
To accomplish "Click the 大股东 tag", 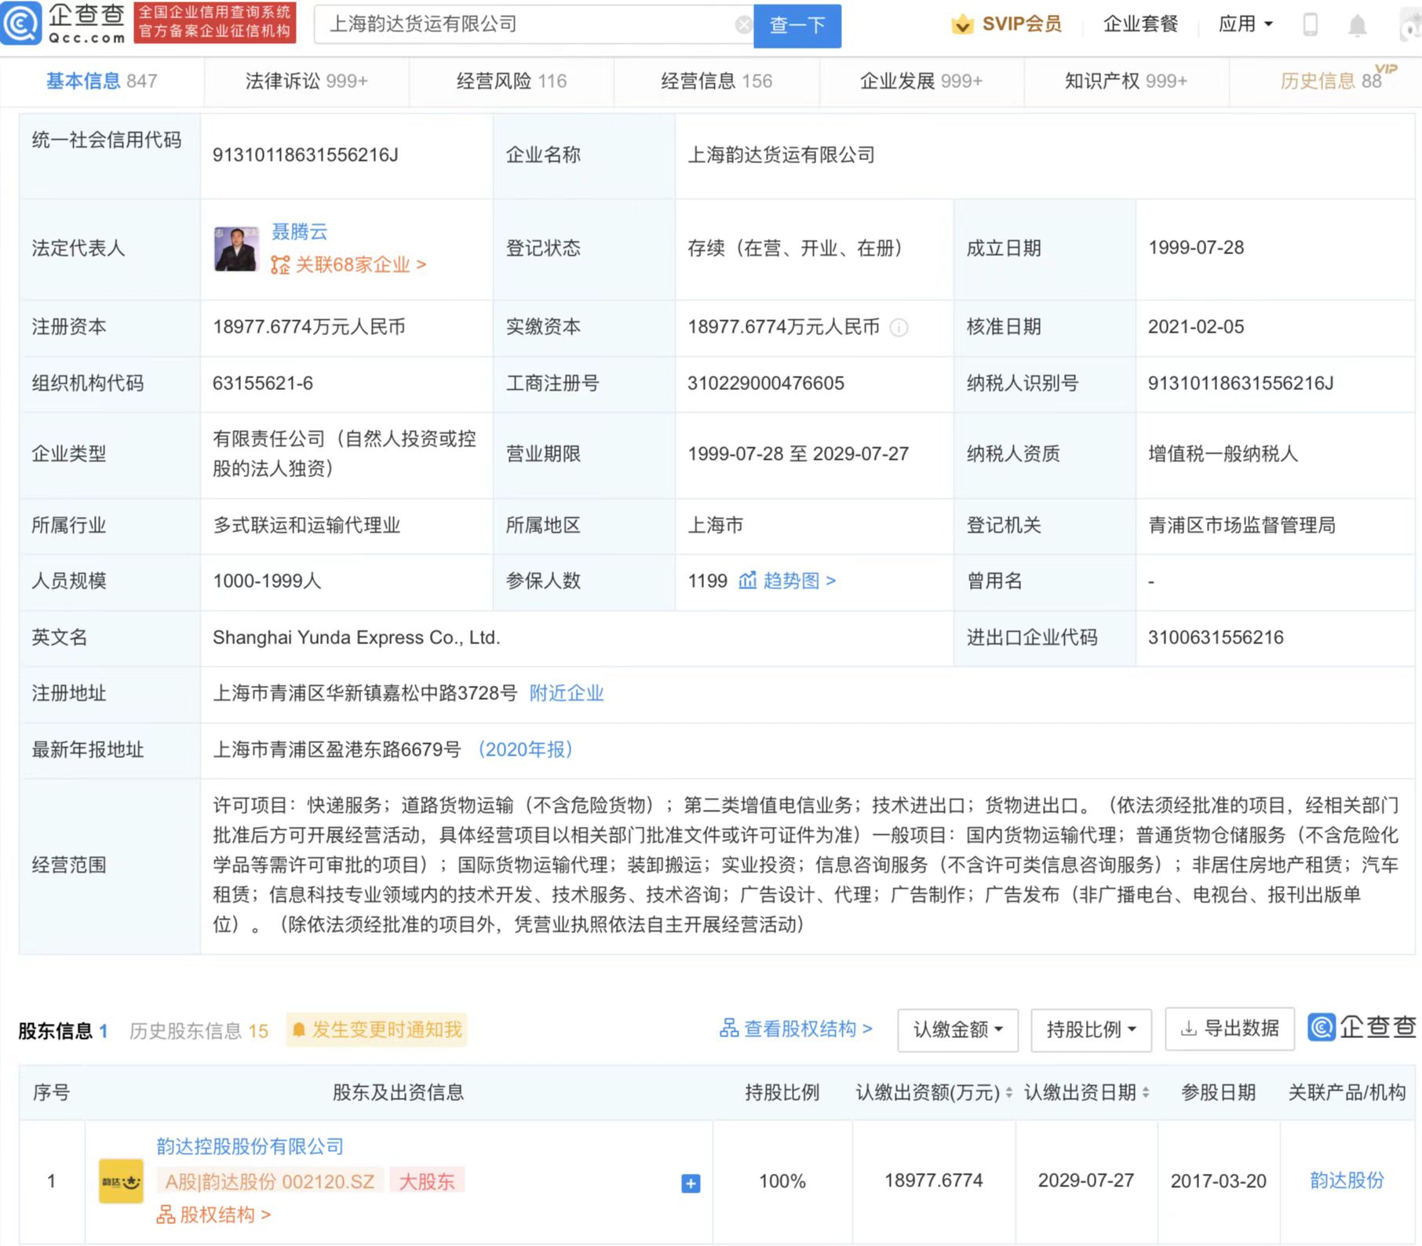I will pyautogui.click(x=427, y=1181).
